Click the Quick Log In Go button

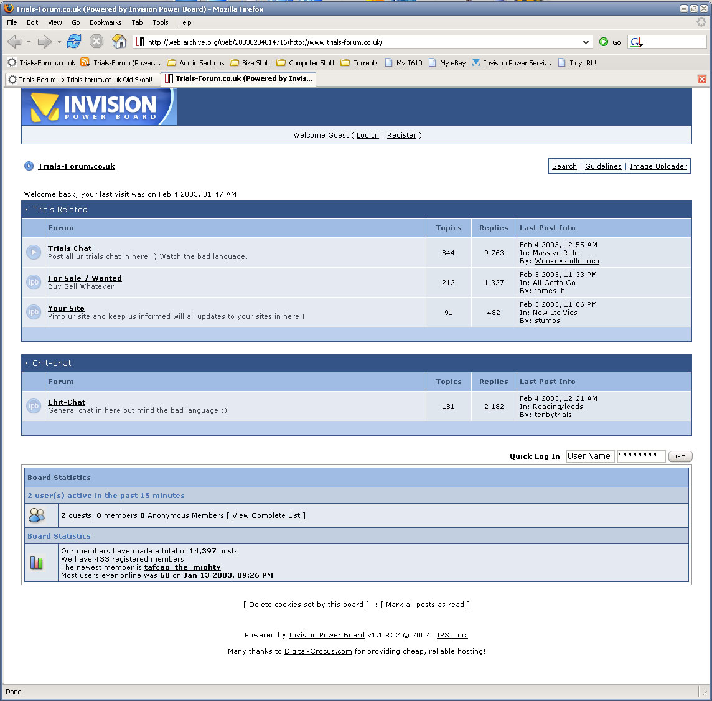pyautogui.click(x=680, y=456)
